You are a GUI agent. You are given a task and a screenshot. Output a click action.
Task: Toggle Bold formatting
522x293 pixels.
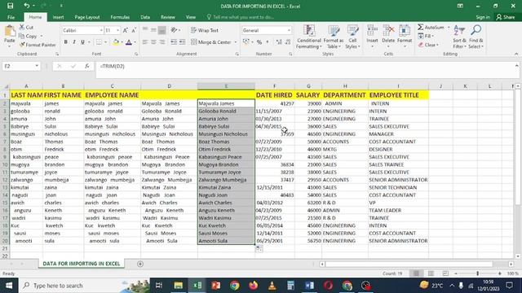click(x=65, y=42)
